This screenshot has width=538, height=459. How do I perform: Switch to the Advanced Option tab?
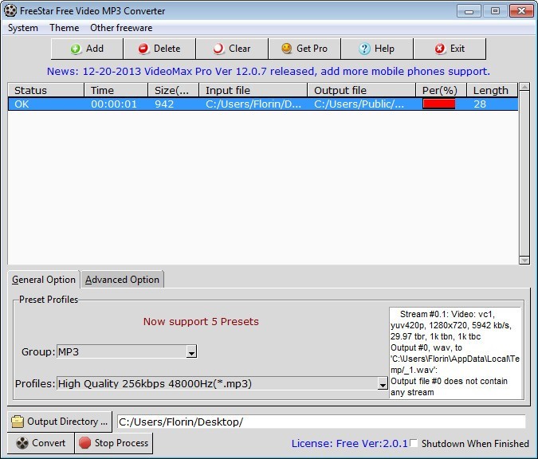click(x=122, y=280)
